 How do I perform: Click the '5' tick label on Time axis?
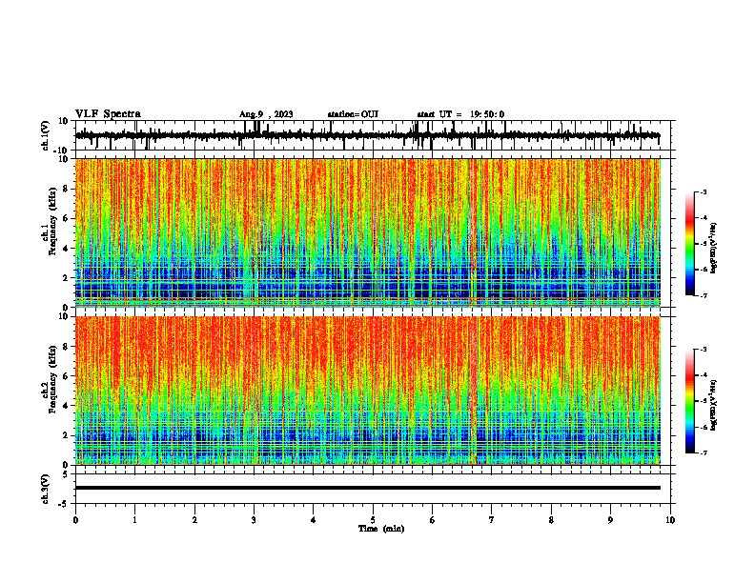point(373,520)
